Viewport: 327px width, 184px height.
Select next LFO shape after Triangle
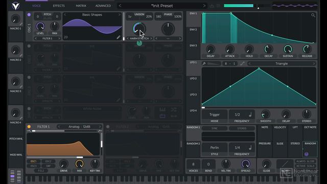pos(313,63)
